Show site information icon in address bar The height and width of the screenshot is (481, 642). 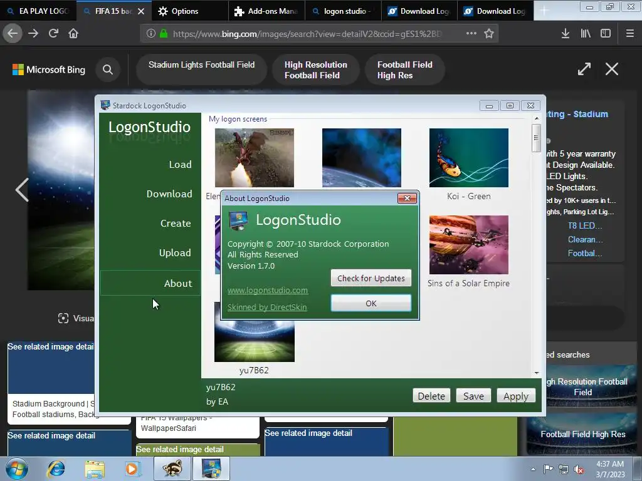pyautogui.click(x=150, y=34)
